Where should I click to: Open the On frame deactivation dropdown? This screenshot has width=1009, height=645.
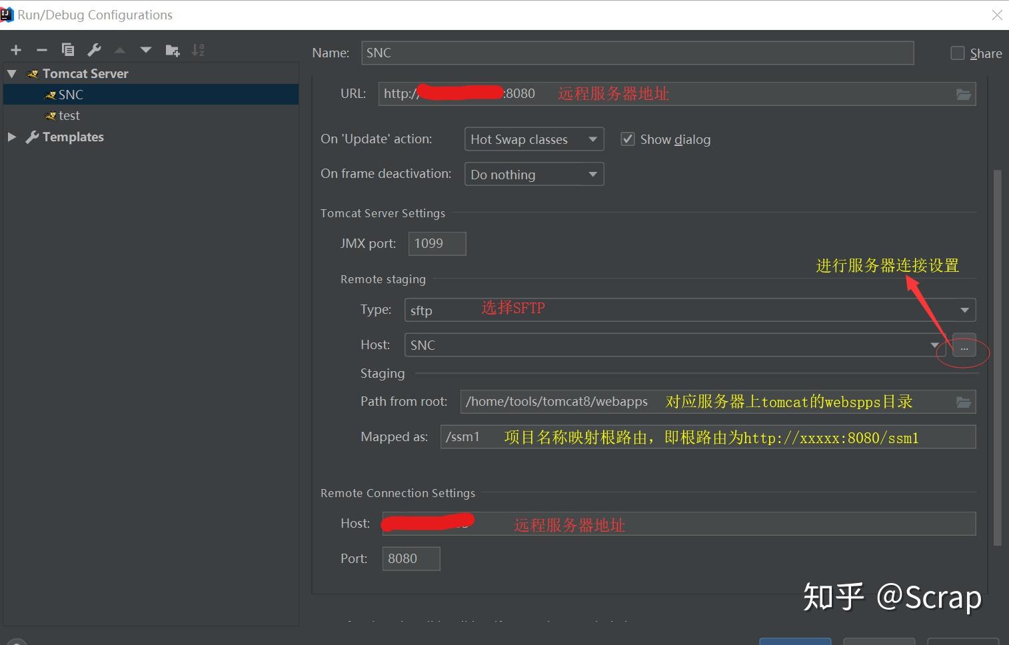(x=591, y=174)
